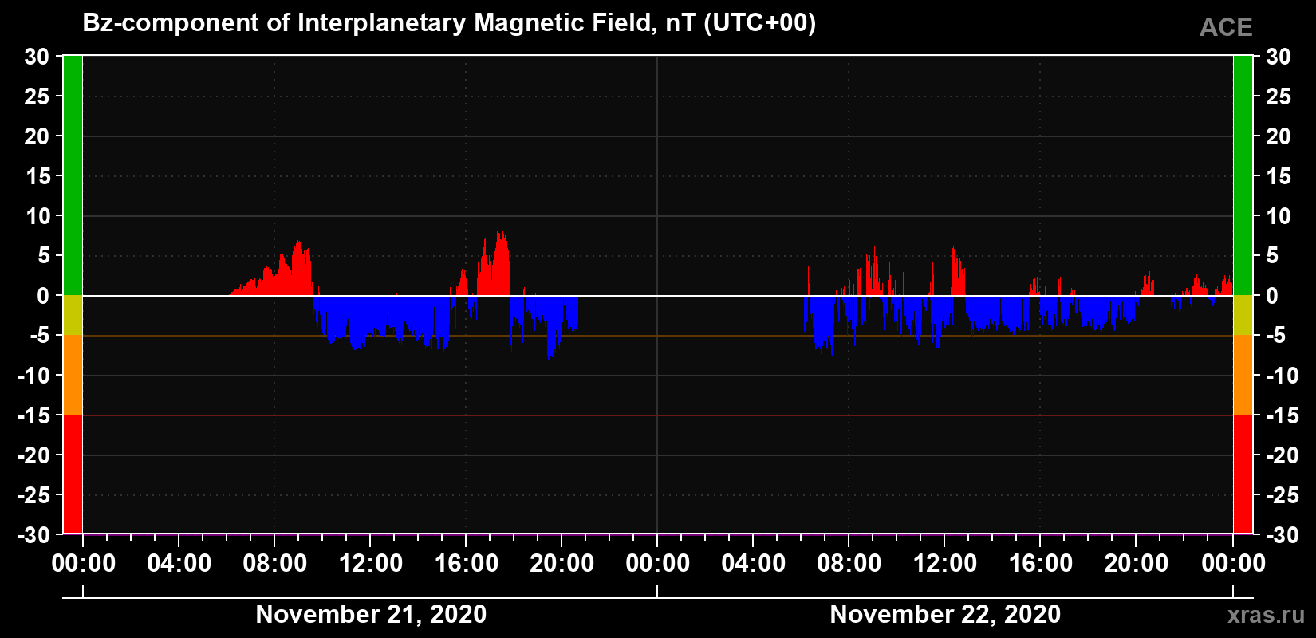Select the November 22, 2020 date label

pos(945,614)
